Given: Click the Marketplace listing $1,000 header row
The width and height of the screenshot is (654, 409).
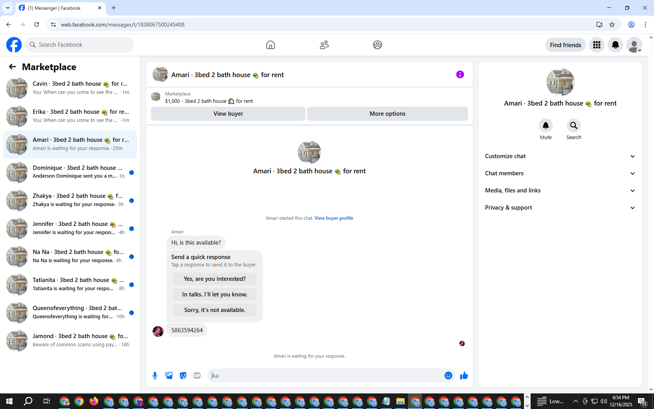Looking at the screenshot, I should click(x=309, y=97).
